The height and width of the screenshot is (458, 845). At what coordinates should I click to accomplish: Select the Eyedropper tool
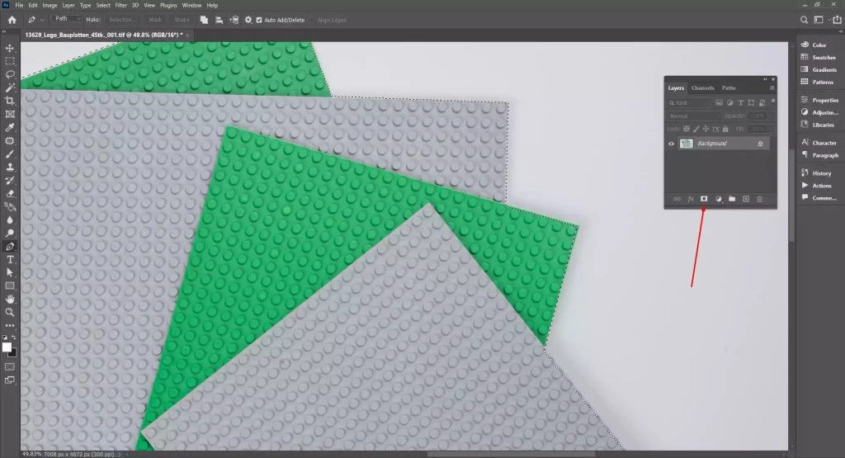10,127
